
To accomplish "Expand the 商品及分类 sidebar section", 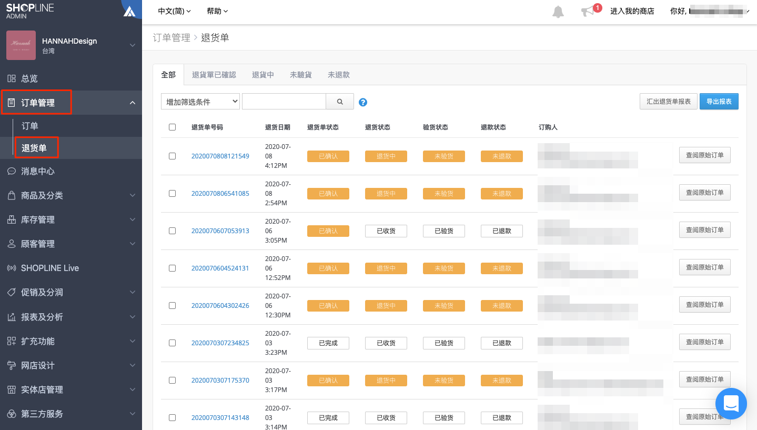I will pos(71,195).
